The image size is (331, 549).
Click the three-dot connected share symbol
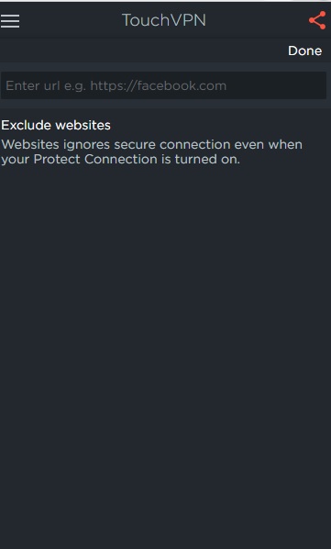pos(317,20)
